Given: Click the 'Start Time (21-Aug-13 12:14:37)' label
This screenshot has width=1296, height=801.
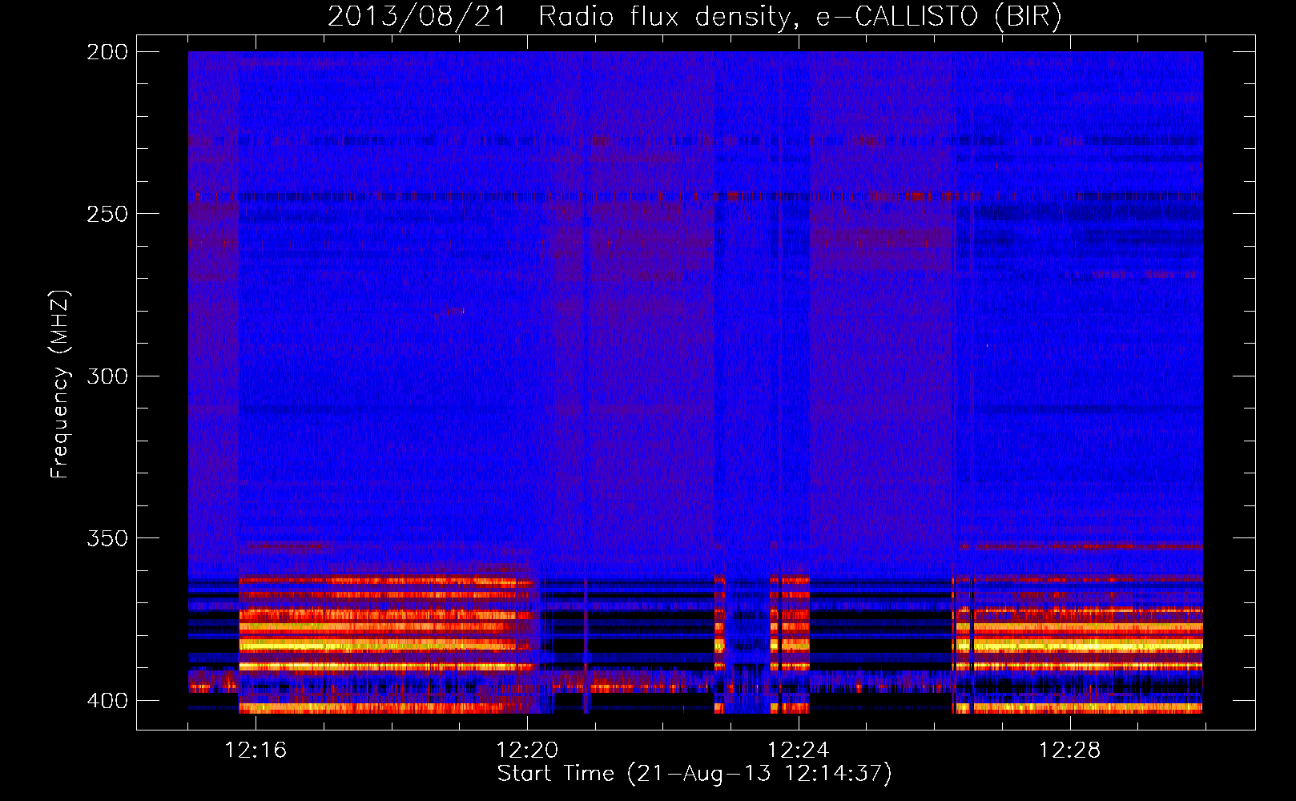Looking at the screenshot, I should pyautogui.click(x=694, y=774).
